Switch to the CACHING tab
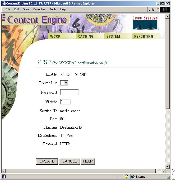 click(x=90, y=36)
